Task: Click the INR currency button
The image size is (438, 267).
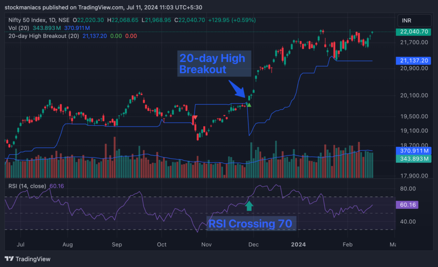Action: click(x=414, y=21)
